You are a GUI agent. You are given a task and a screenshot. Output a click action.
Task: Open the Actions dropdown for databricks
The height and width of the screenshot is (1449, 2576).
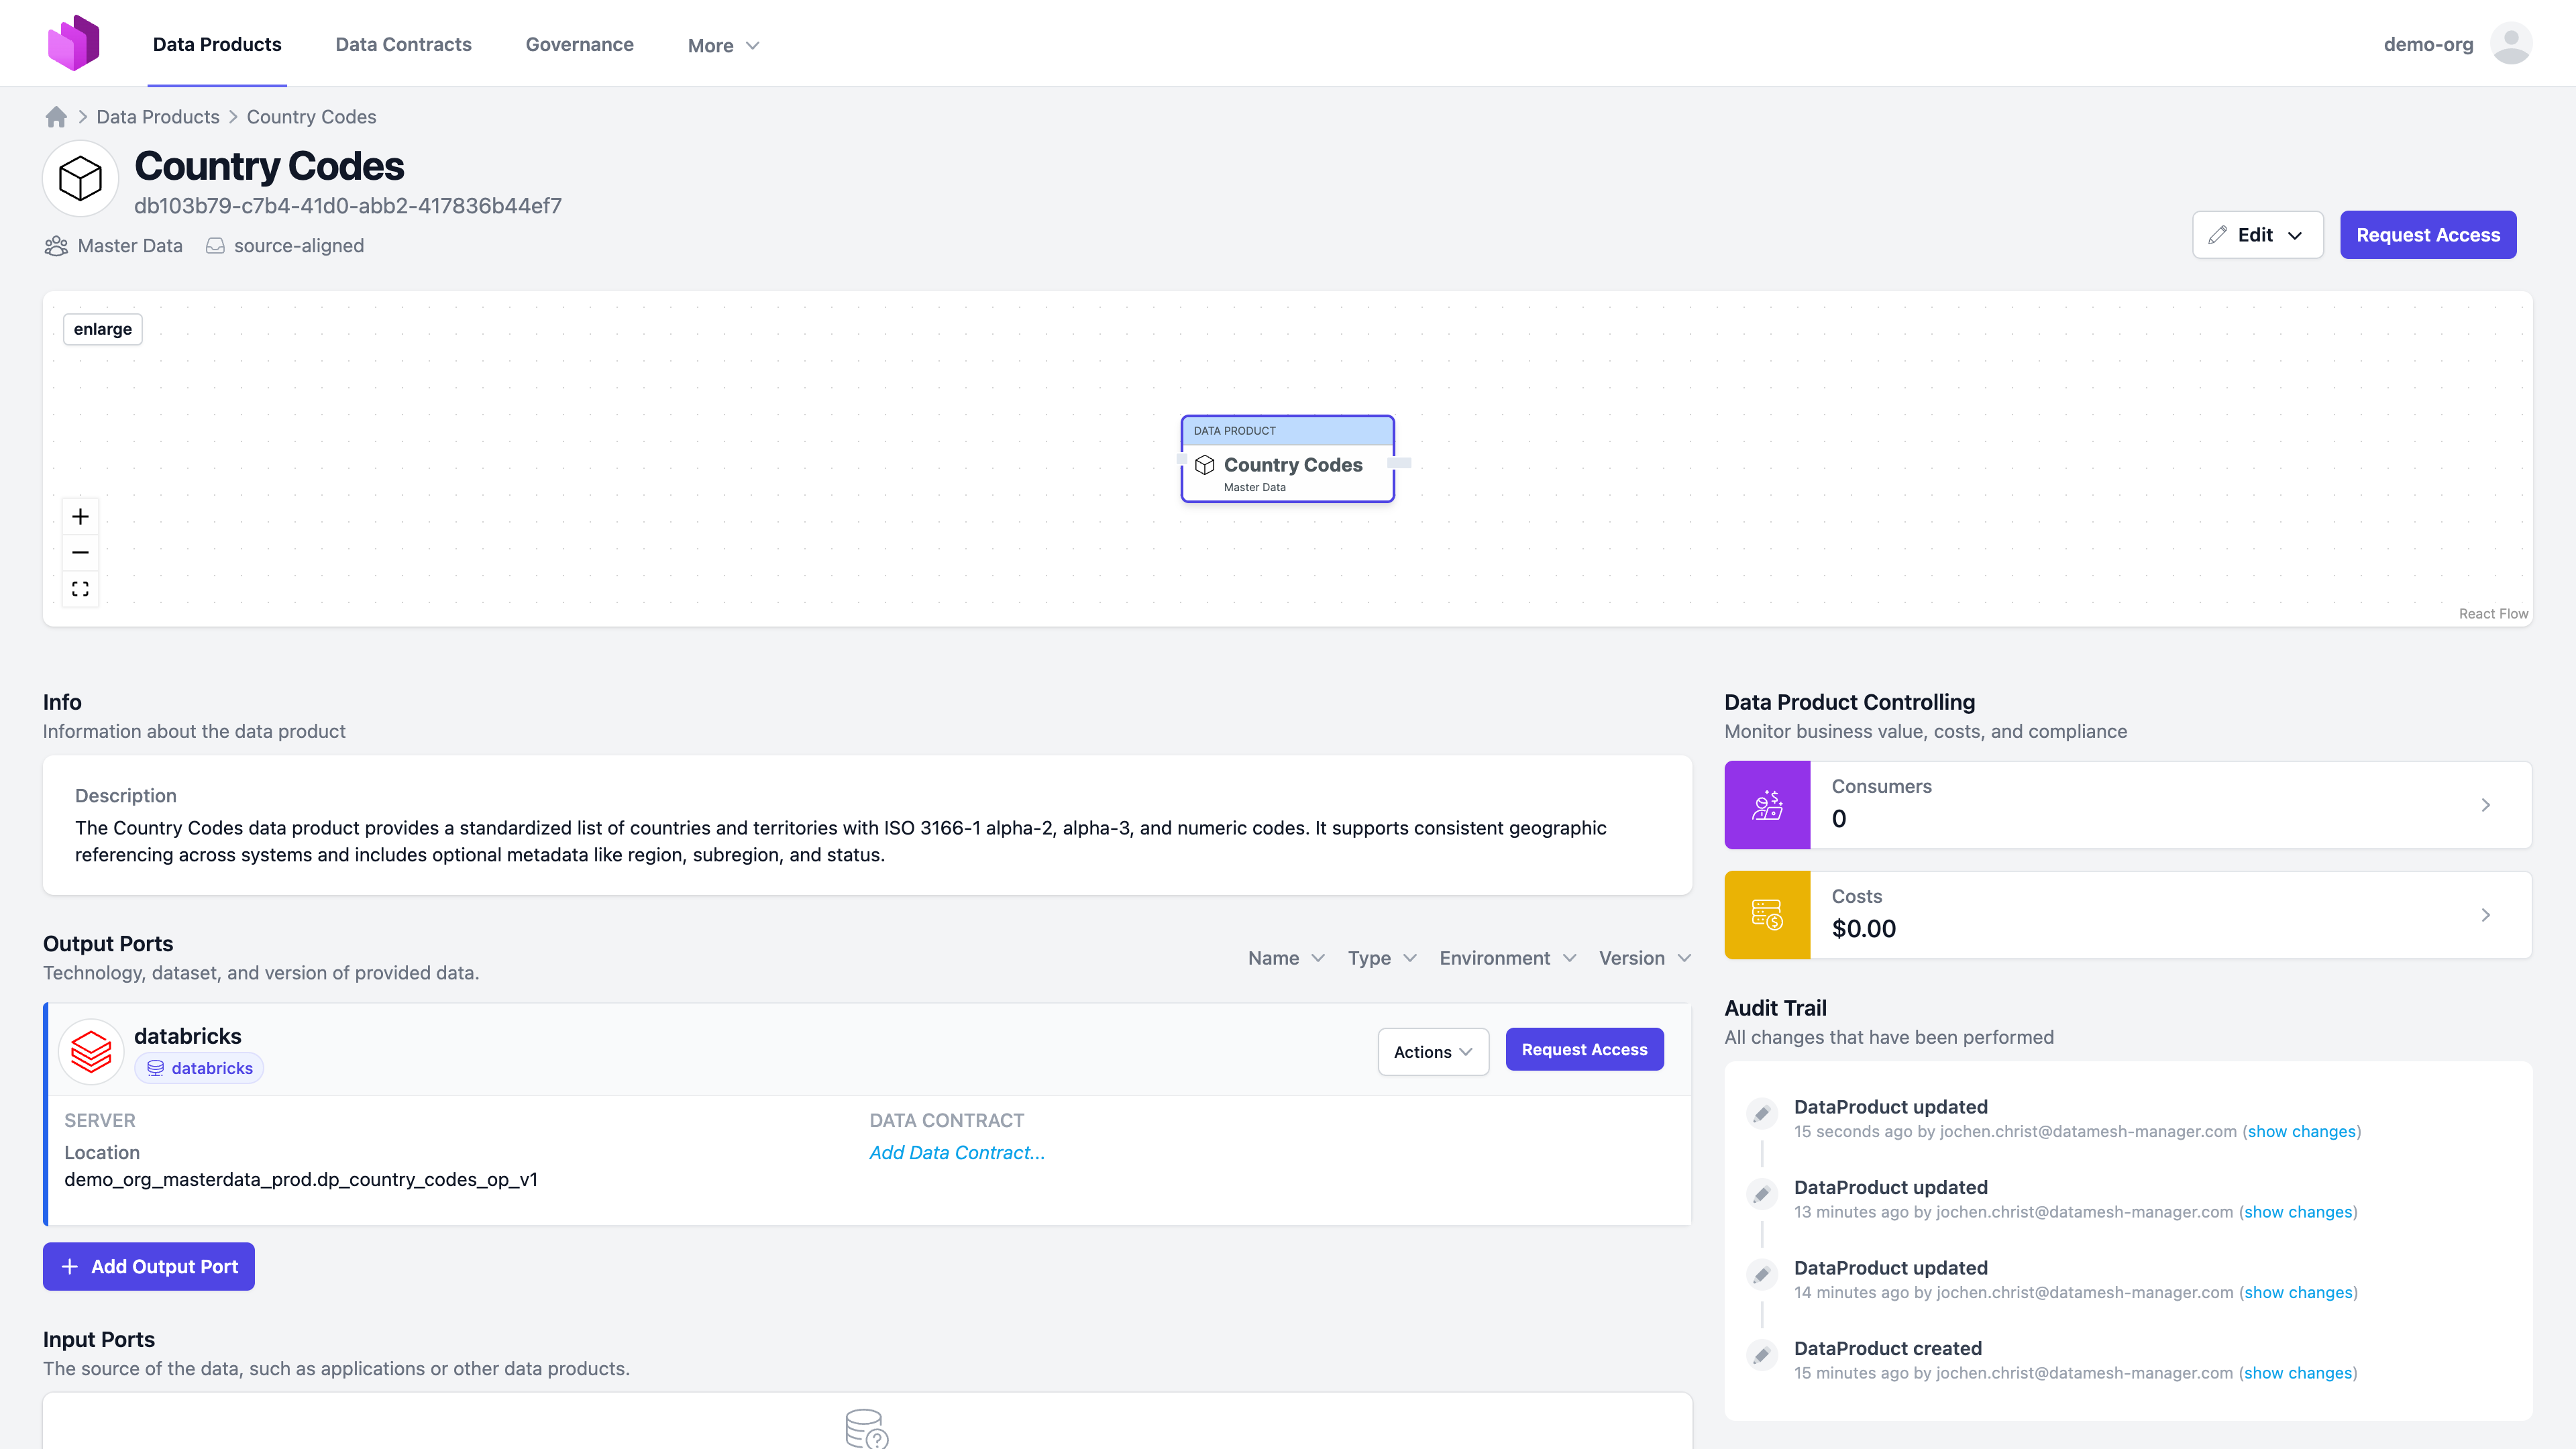coord(1432,1051)
